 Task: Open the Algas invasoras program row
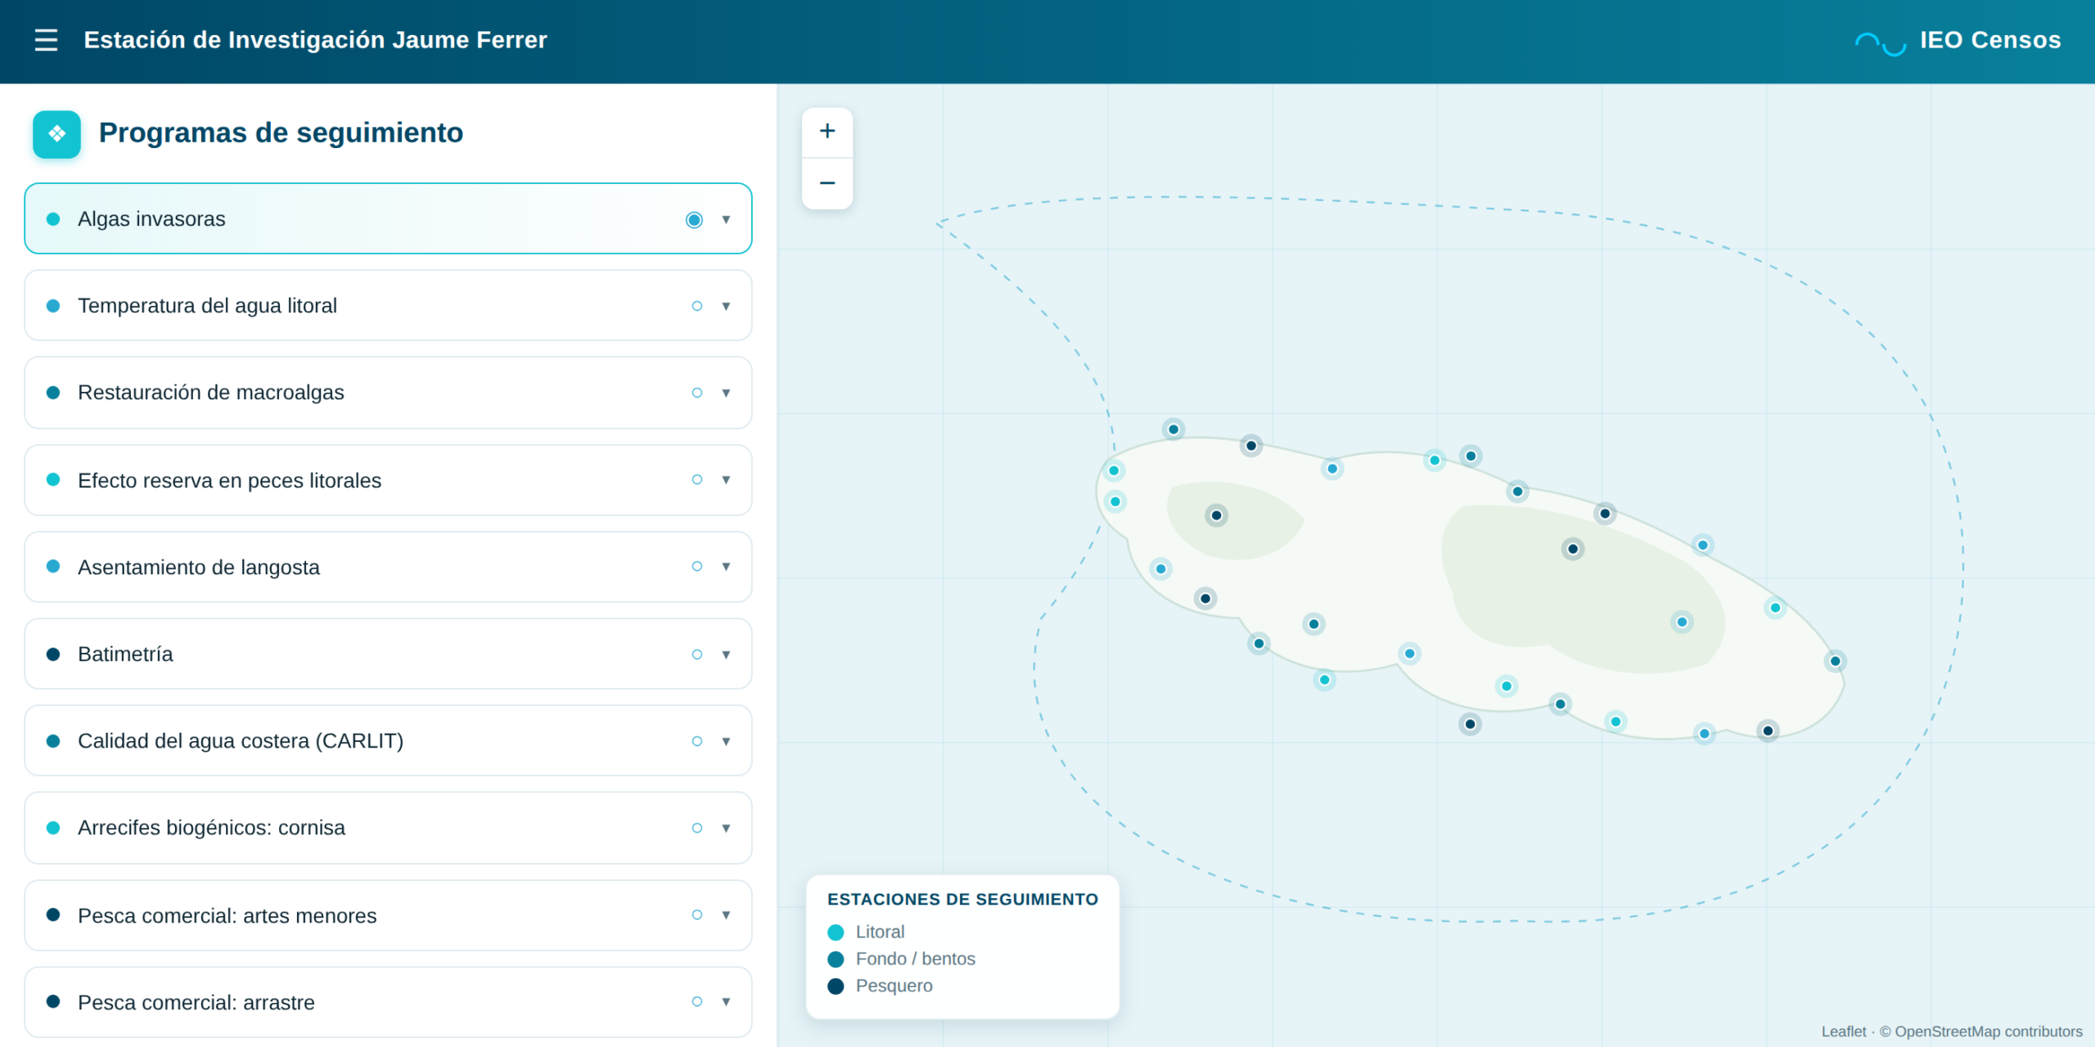pyautogui.click(x=388, y=218)
